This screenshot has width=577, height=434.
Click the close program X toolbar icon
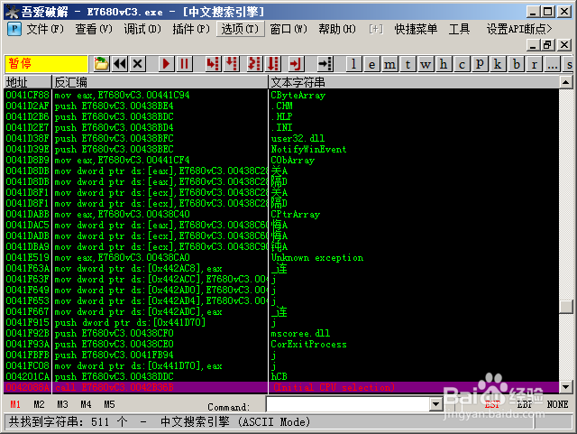coord(138,64)
